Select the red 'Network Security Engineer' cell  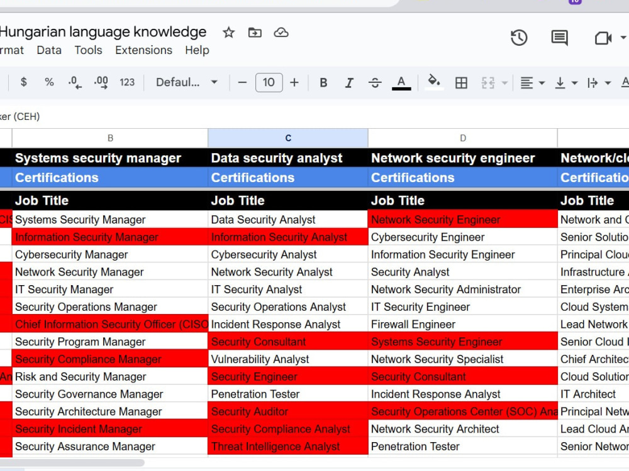(x=463, y=219)
